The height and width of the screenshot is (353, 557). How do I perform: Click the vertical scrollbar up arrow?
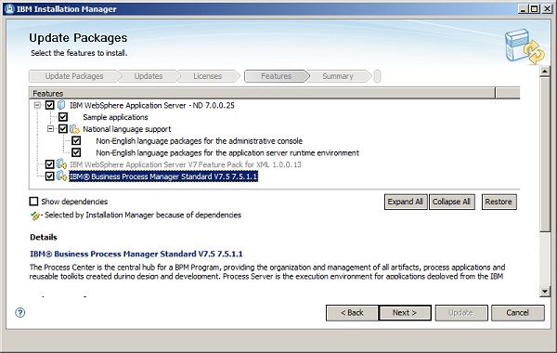click(x=545, y=72)
